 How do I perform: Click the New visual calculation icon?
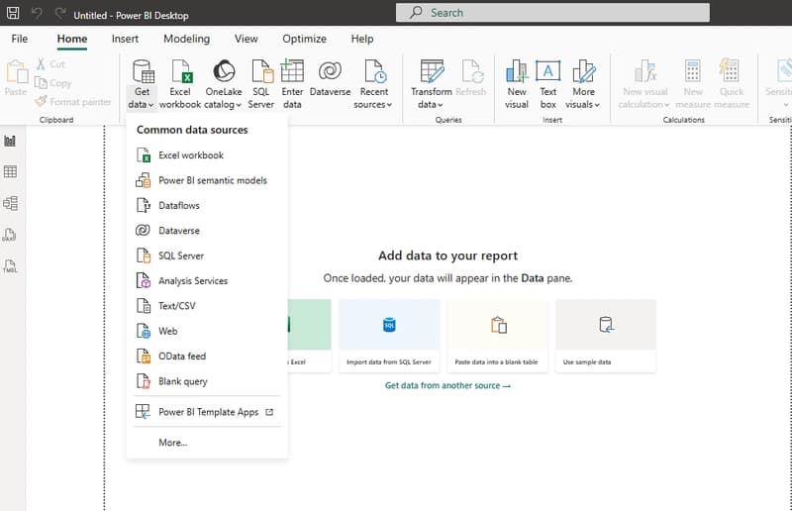click(x=645, y=71)
